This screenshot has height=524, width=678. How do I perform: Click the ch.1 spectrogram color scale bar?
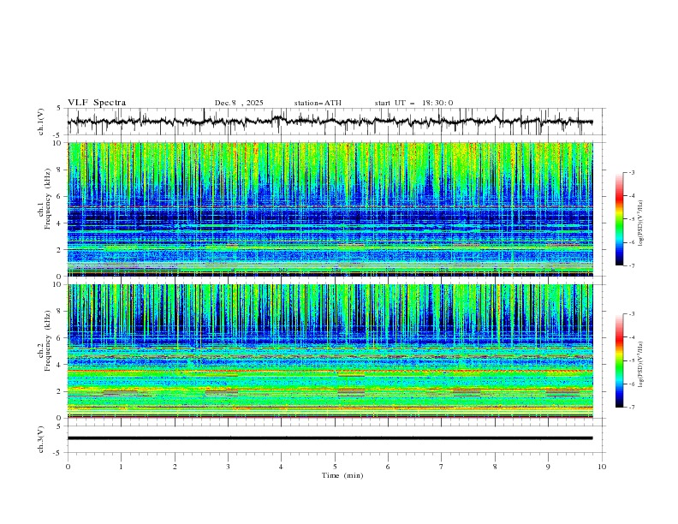point(620,219)
